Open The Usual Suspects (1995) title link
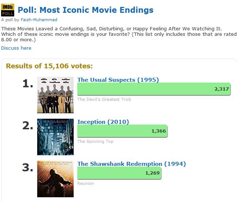This screenshot has width=237, height=202. point(118,80)
